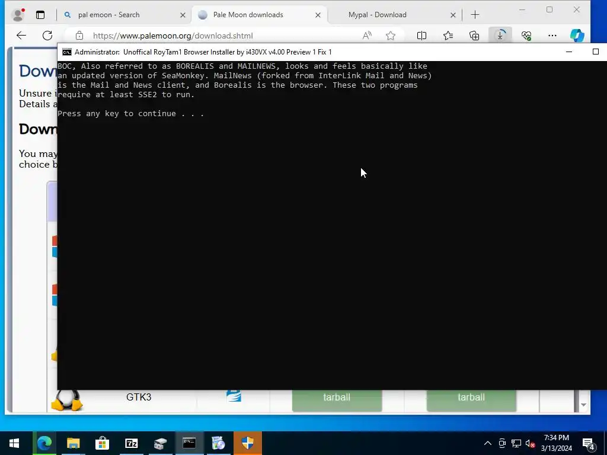Open Edge Favorites list icon
The image size is (607, 455).
pyautogui.click(x=448, y=36)
